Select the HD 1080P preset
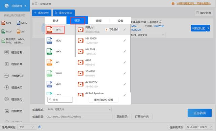 point(103,41)
